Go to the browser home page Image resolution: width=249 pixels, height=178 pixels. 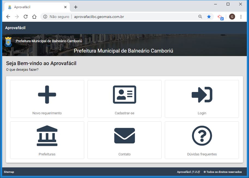coord(34,17)
